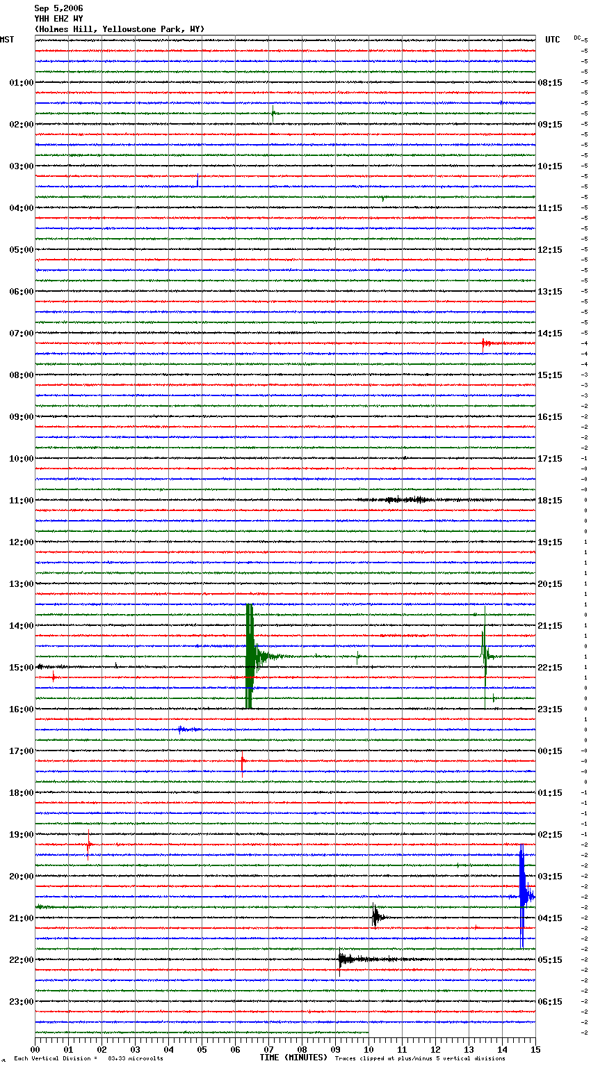Select the "07:00" MST row label
591x1068 pixels.
click(22, 333)
